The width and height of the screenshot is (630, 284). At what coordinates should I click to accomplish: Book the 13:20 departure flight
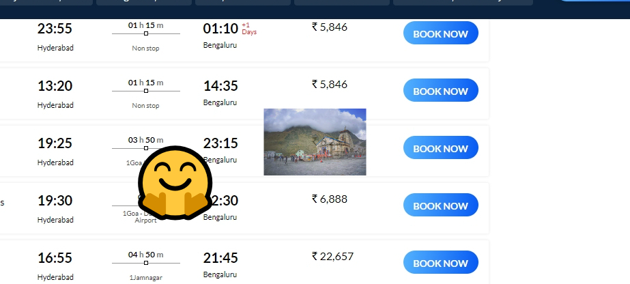[x=441, y=91]
